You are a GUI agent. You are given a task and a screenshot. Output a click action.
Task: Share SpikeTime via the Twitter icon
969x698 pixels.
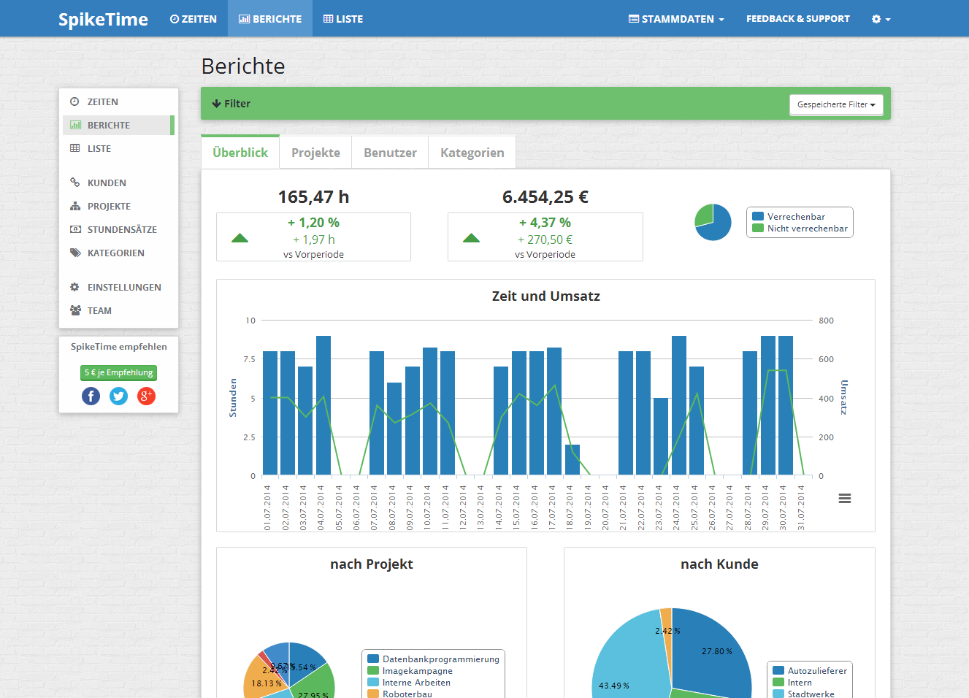(118, 396)
